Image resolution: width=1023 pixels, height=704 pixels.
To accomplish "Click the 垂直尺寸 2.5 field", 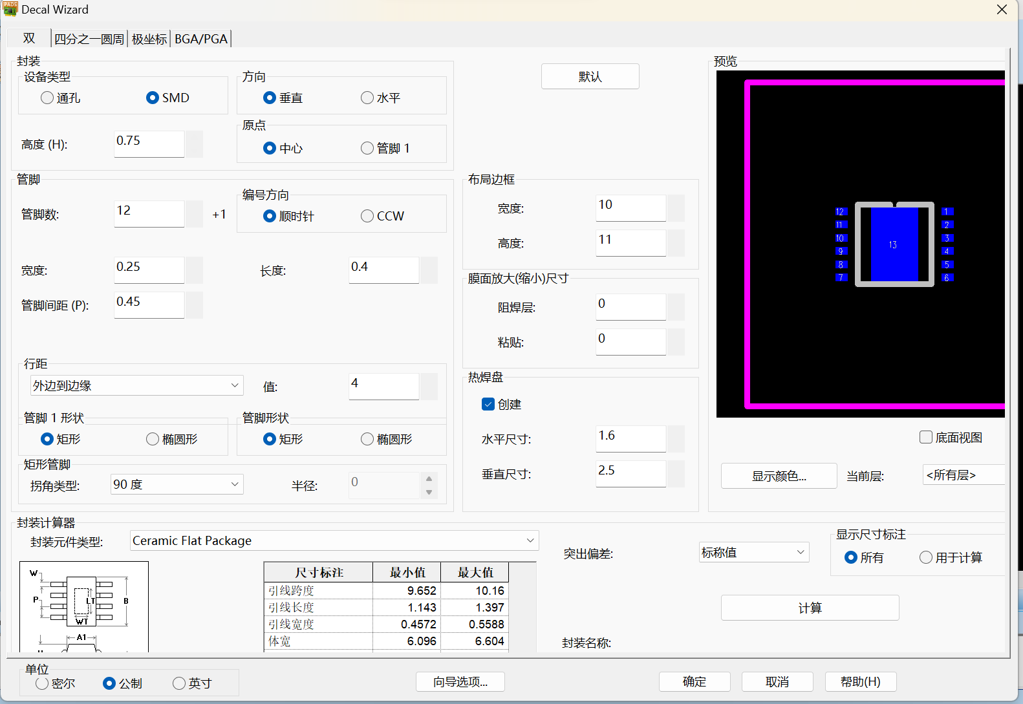I will tap(631, 473).
